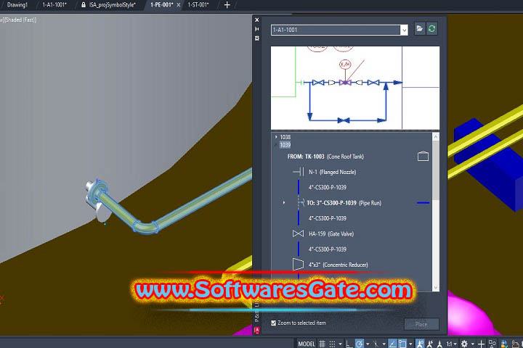Toggle object snap tracking
This screenshot has height=348, width=523.
tap(392, 344)
